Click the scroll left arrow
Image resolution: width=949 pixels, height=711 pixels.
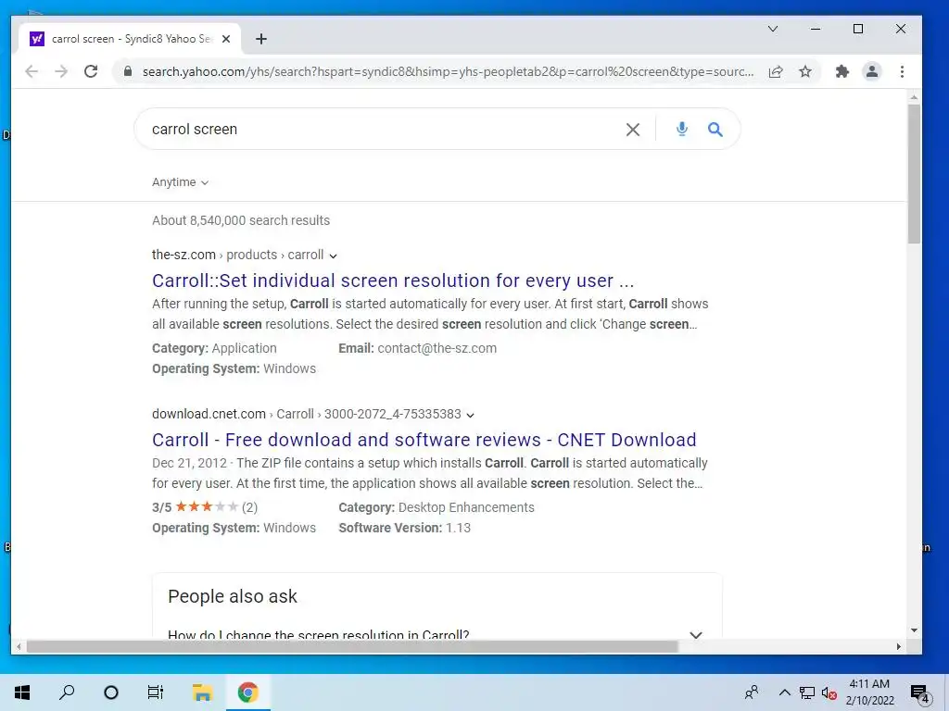pos(19,646)
